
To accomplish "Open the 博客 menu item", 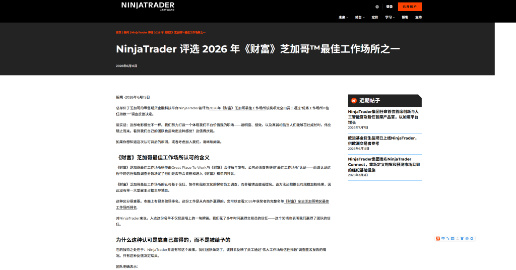I will coord(405,18).
